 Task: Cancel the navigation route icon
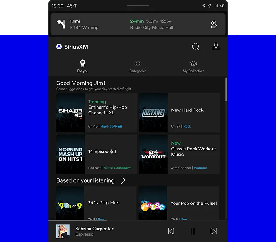click(214, 24)
